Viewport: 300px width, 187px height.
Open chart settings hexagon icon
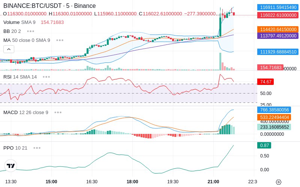point(279,182)
